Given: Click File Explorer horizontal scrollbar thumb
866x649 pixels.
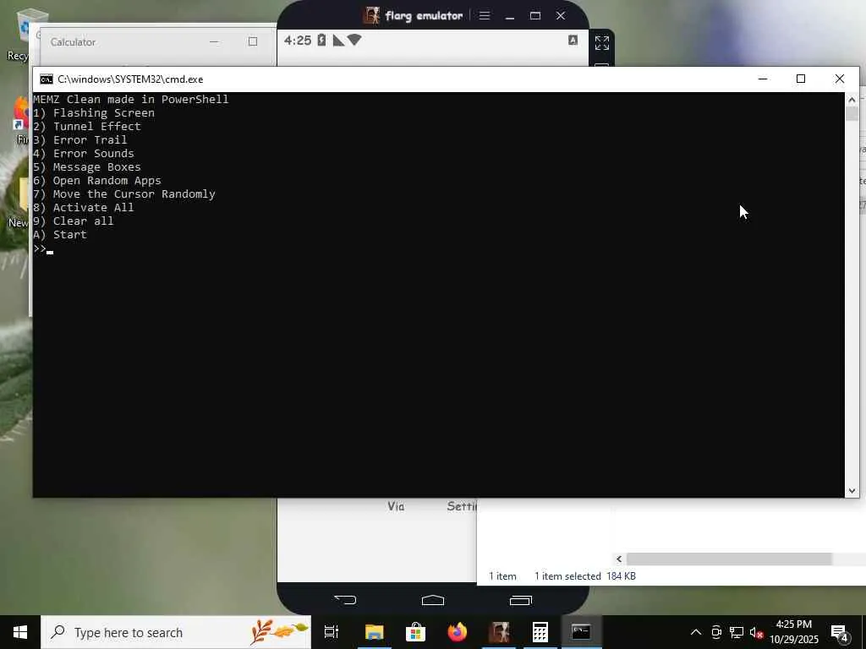Looking at the screenshot, I should coord(729,559).
